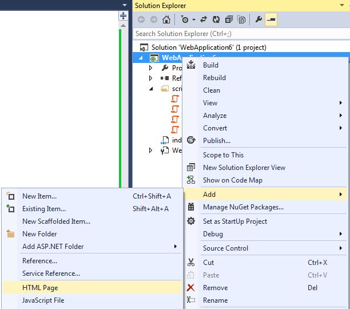Image resolution: width=350 pixels, height=309 pixels.
Task: Click the scripts folder icon
Action: tap(165, 89)
